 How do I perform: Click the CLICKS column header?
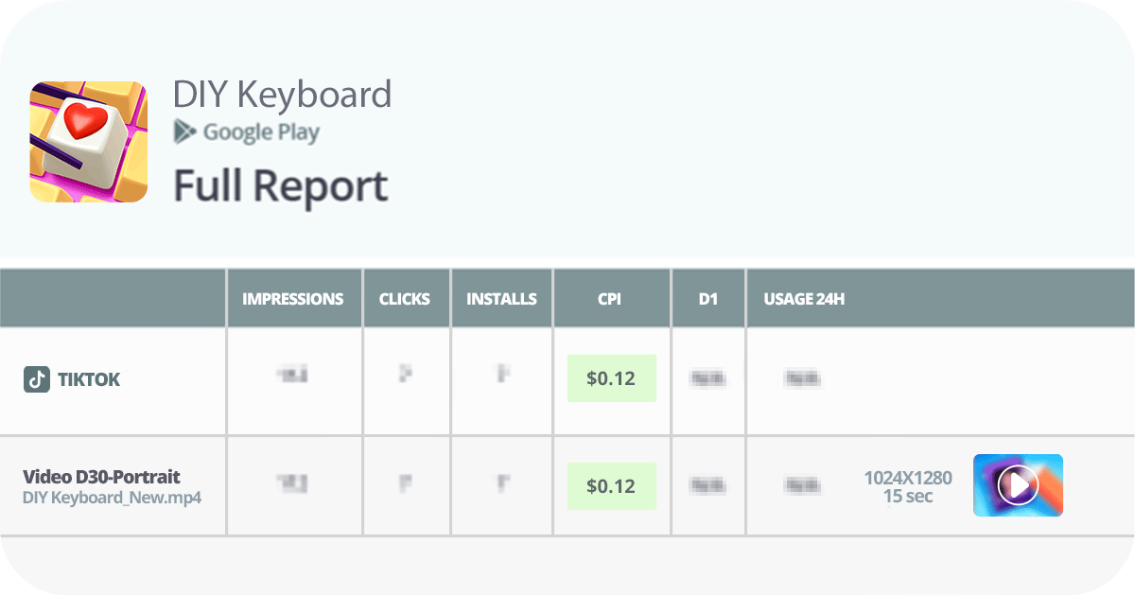click(x=405, y=299)
